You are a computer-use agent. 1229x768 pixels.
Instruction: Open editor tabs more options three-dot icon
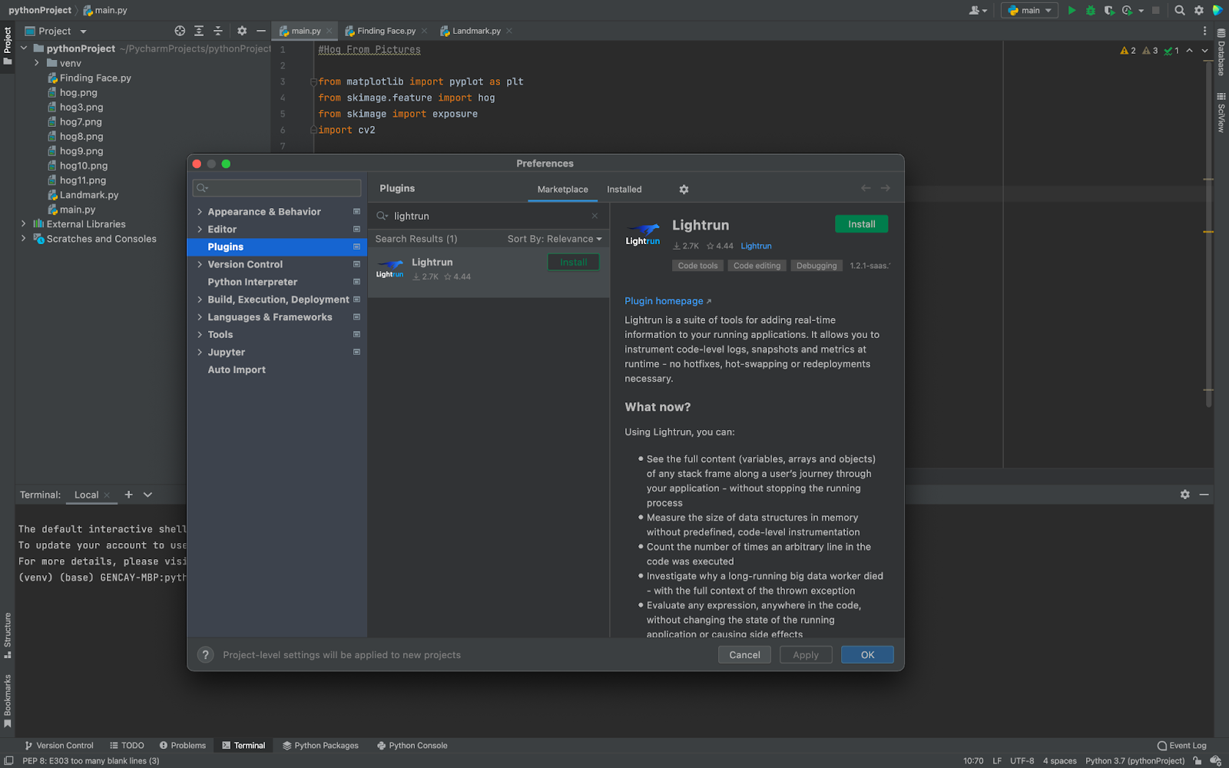click(1204, 31)
